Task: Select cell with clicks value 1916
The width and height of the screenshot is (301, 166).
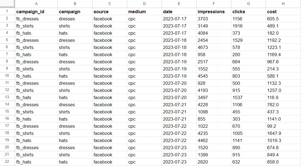Action: (248, 26)
